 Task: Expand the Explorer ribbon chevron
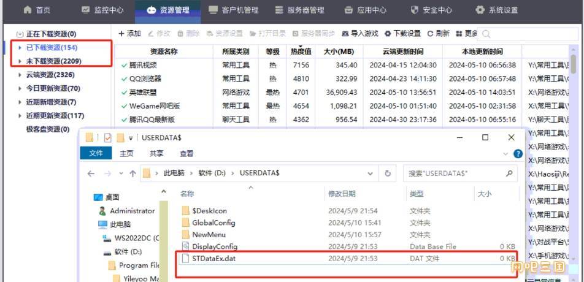(x=505, y=154)
